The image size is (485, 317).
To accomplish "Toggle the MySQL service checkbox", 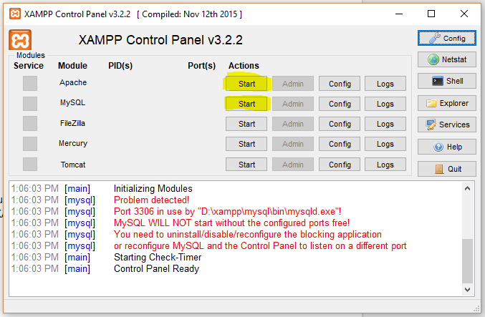I will pos(30,104).
